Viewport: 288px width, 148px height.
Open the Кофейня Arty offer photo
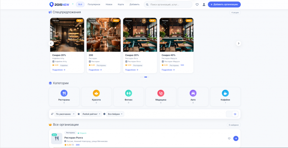tap(67, 34)
